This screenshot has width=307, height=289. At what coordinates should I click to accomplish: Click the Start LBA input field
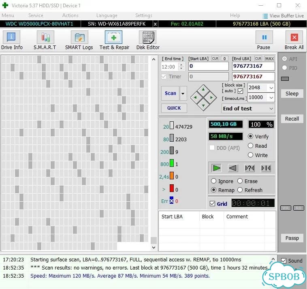[209, 66]
